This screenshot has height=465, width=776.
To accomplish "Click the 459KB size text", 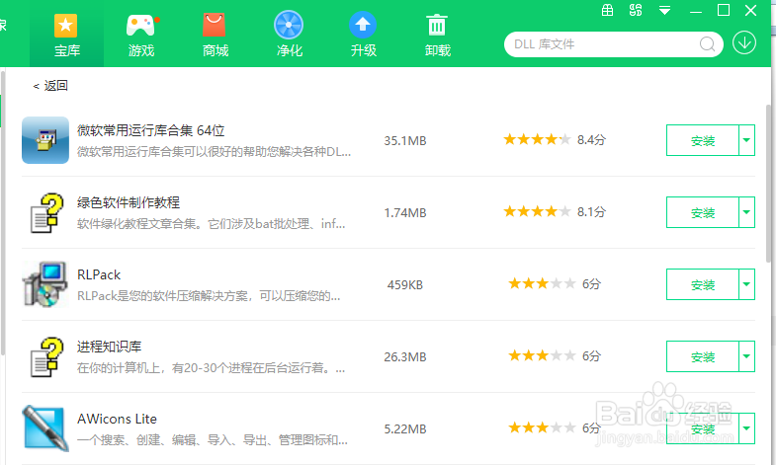I will (405, 285).
